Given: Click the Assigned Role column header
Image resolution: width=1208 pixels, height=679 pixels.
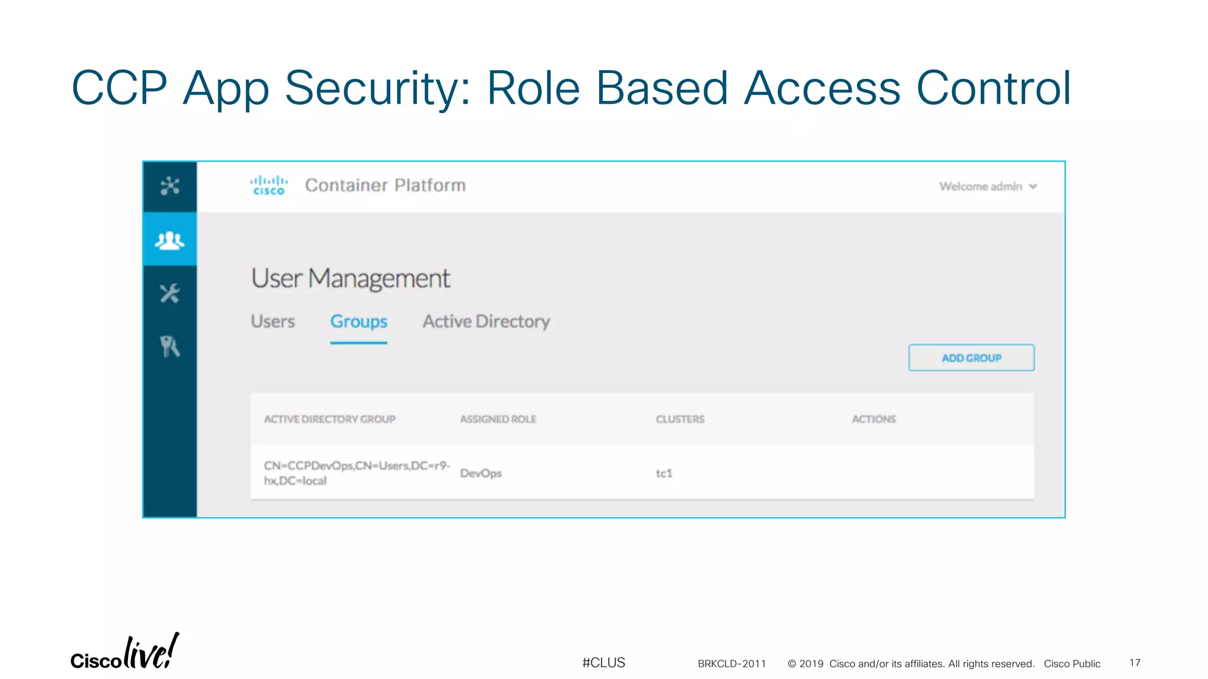Looking at the screenshot, I should point(498,419).
